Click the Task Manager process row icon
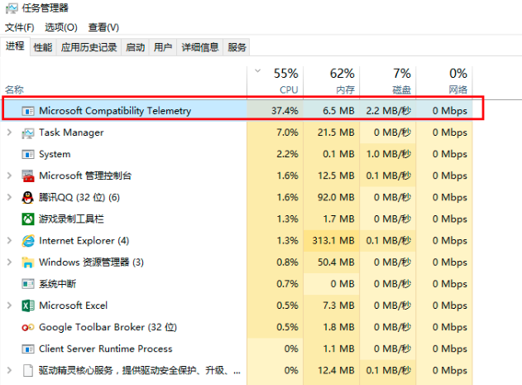Image resolution: width=522 pixels, height=385 pixels. point(28,133)
